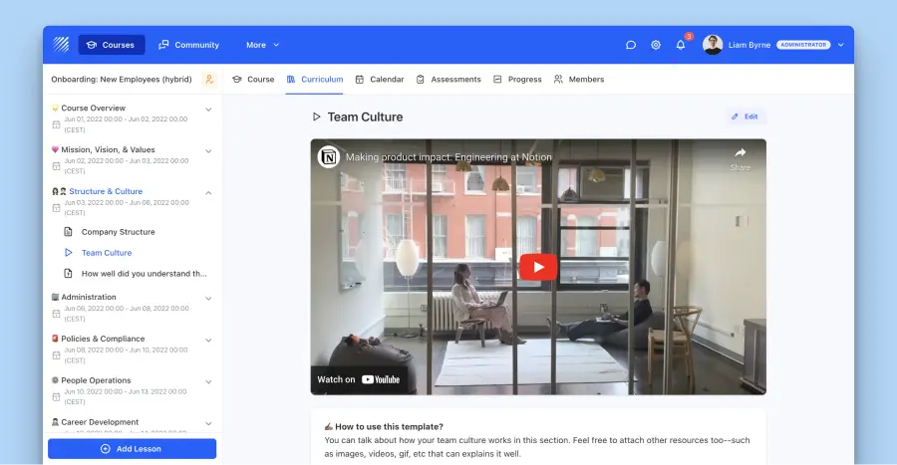This screenshot has height=465, width=897.
Task: Open the More dropdown menu
Action: tap(262, 45)
